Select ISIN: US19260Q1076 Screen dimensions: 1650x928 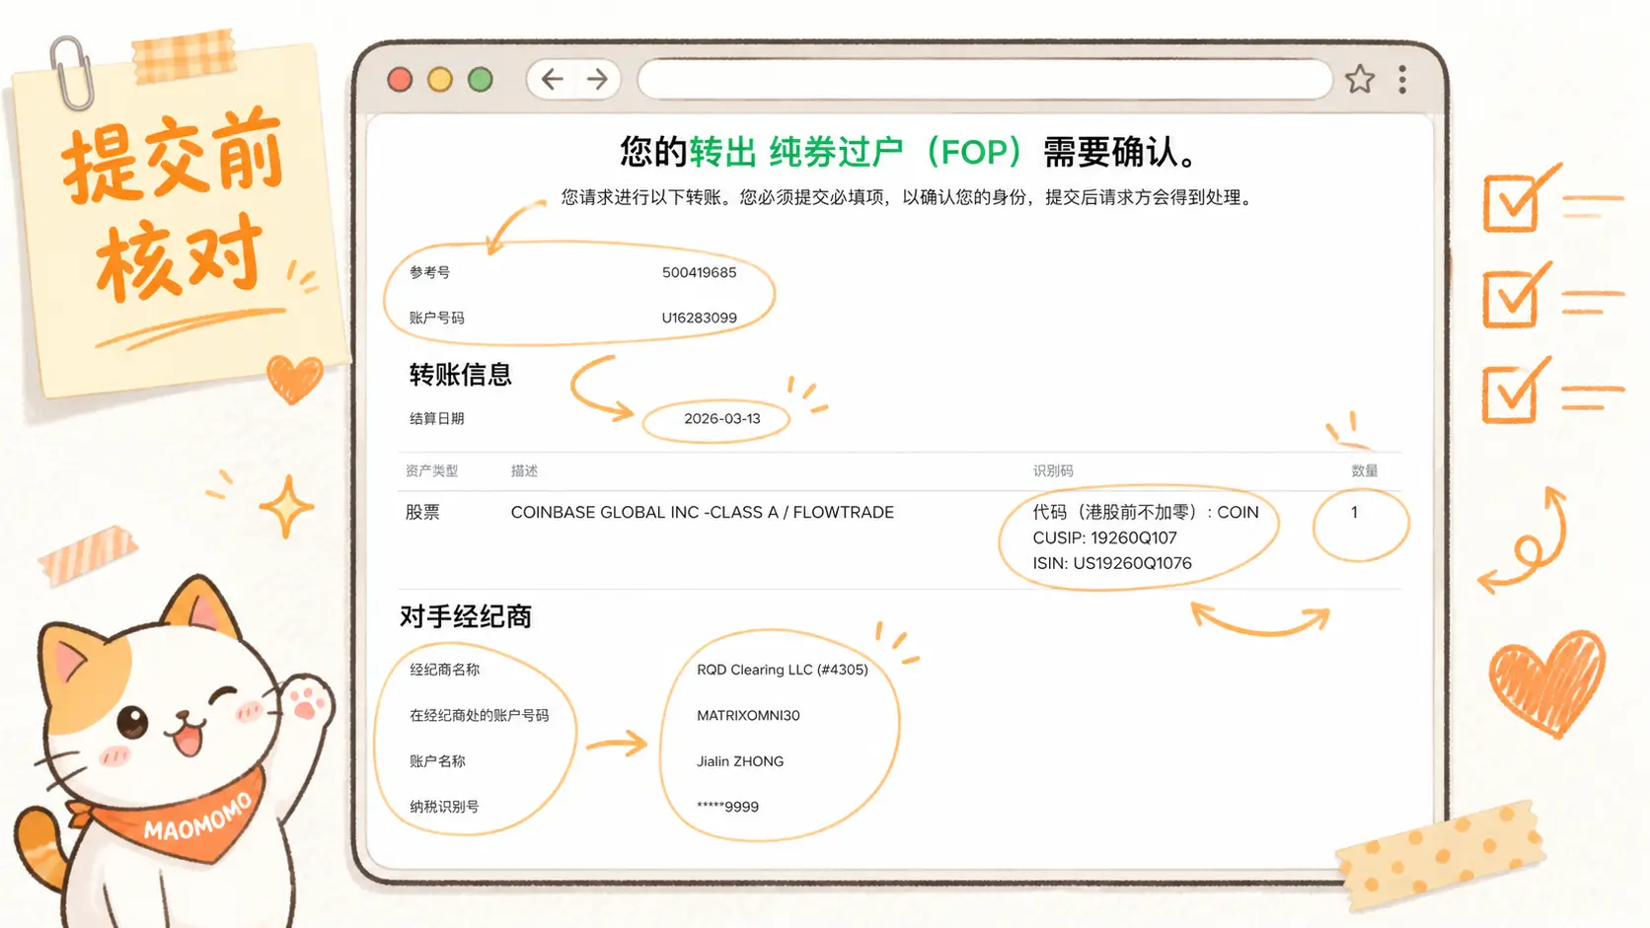pyautogui.click(x=1112, y=563)
